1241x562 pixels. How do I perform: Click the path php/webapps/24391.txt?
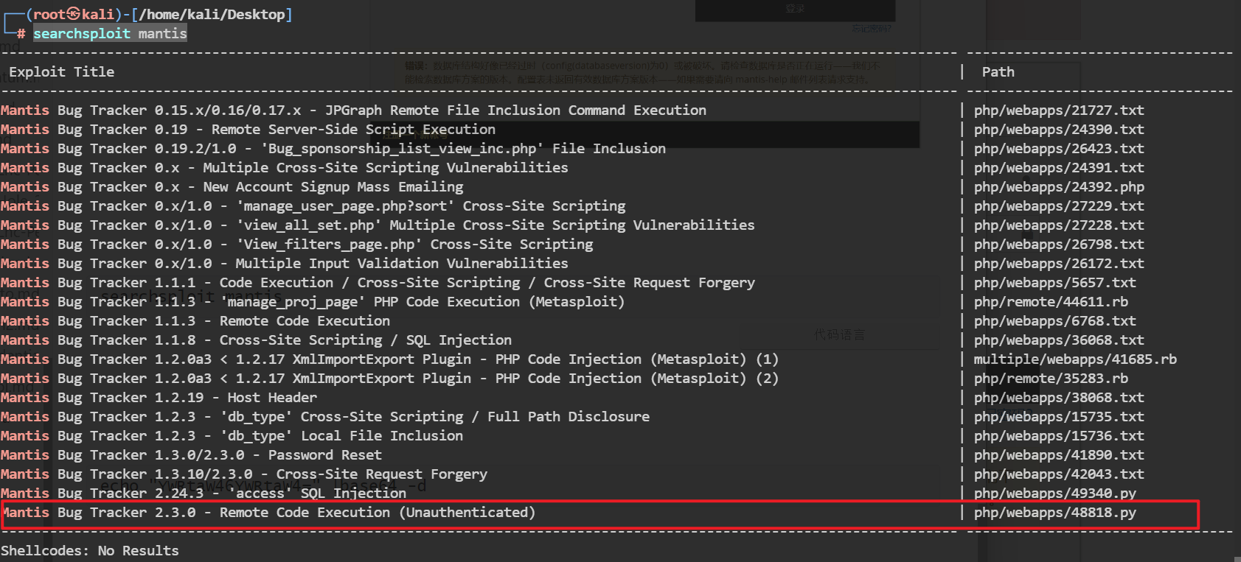click(1059, 167)
